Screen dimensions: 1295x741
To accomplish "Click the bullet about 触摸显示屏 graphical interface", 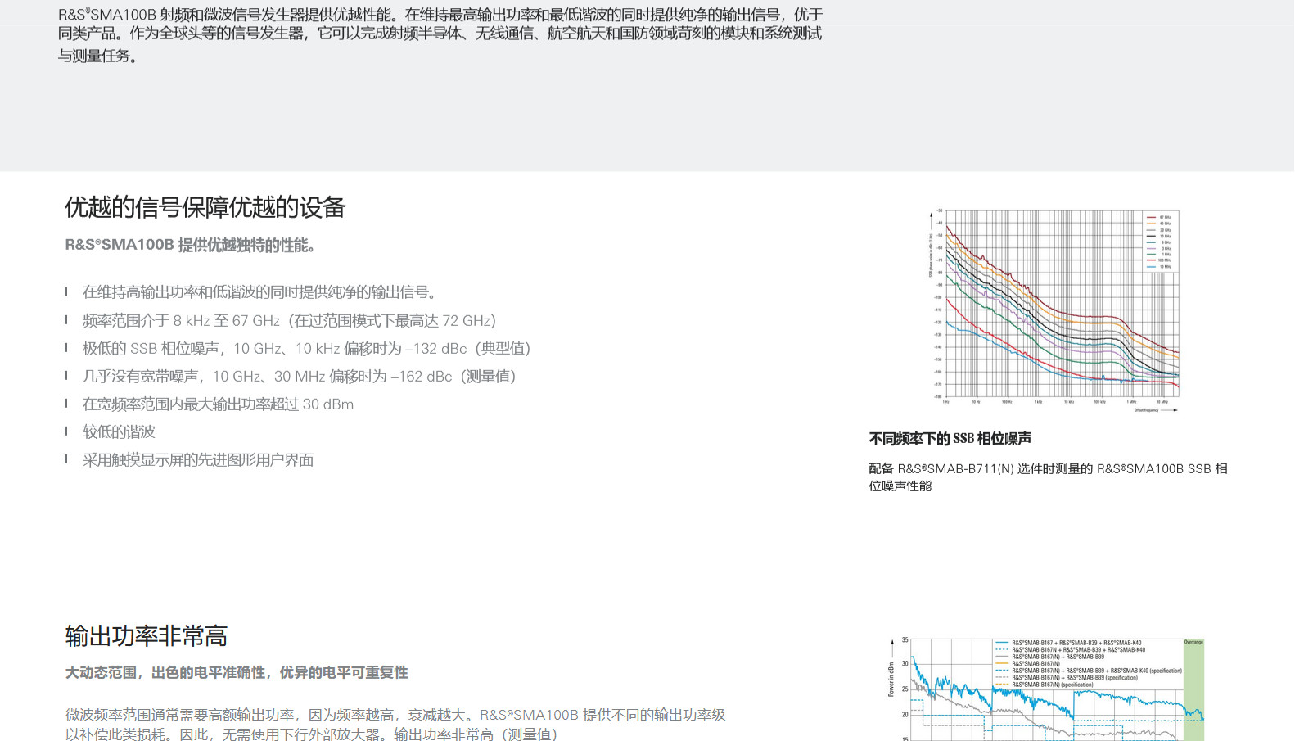I will point(198,460).
